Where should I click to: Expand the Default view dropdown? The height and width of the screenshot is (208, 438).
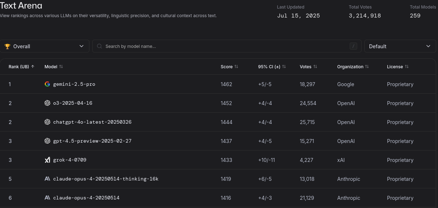point(400,46)
